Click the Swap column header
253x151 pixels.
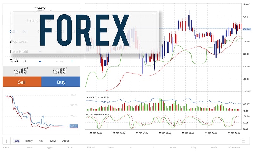pos(193,148)
